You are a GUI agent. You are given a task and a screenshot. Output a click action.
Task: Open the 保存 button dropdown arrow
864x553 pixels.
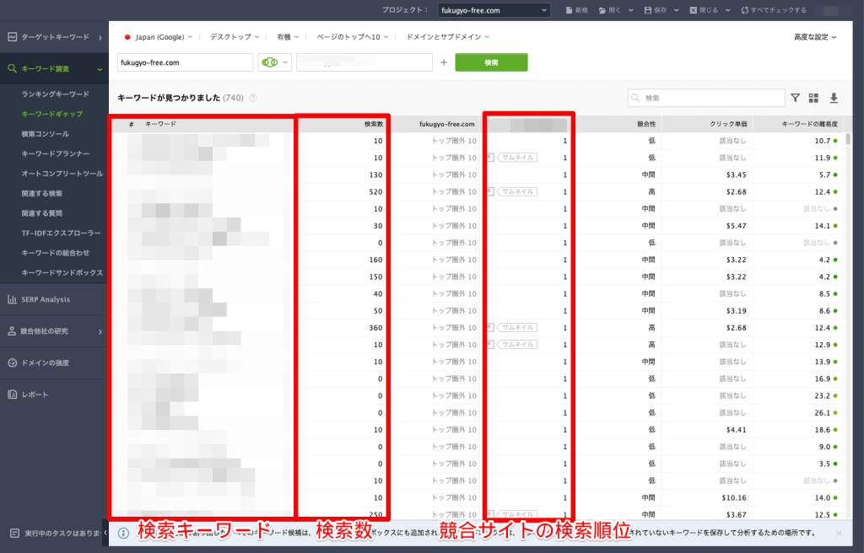point(676,10)
